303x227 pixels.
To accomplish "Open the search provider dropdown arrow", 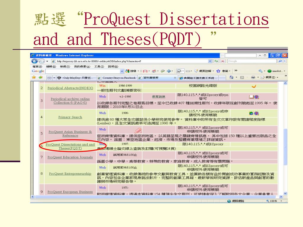I will pos(284,61).
